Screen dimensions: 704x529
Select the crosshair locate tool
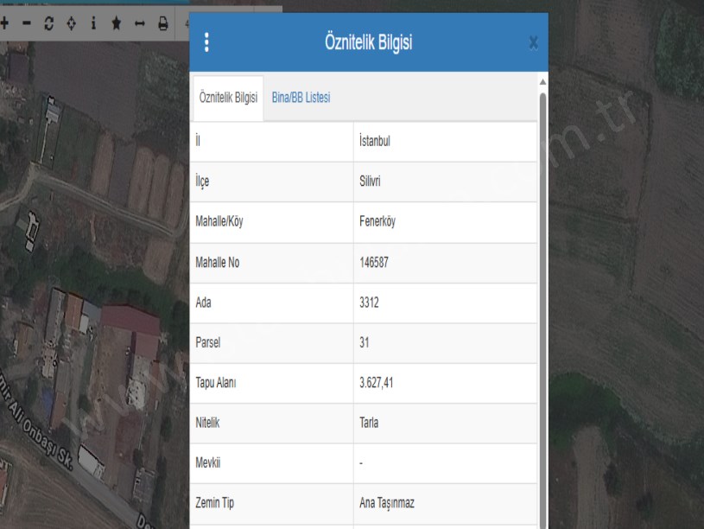point(71,23)
